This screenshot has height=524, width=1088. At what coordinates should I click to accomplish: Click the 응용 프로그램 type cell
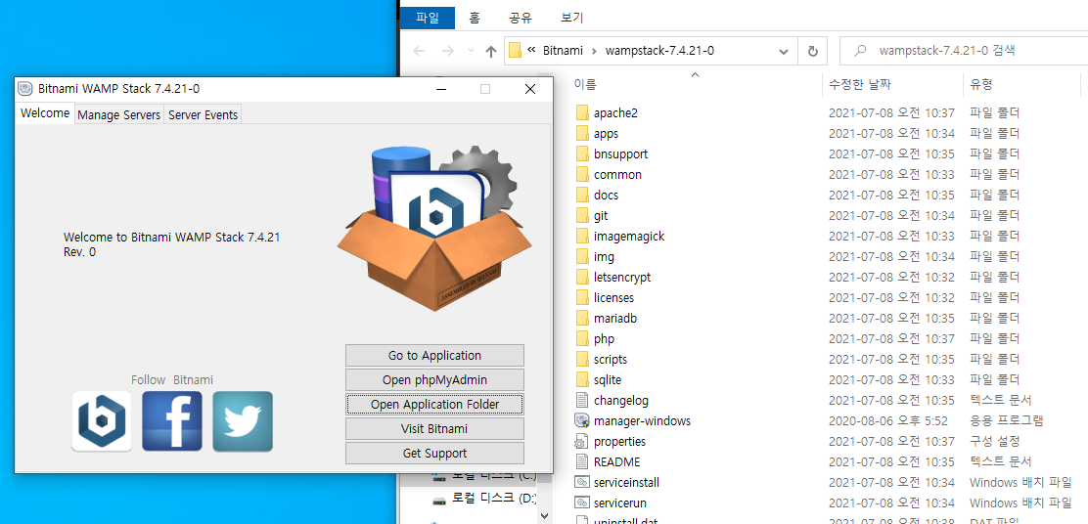[1006, 420]
